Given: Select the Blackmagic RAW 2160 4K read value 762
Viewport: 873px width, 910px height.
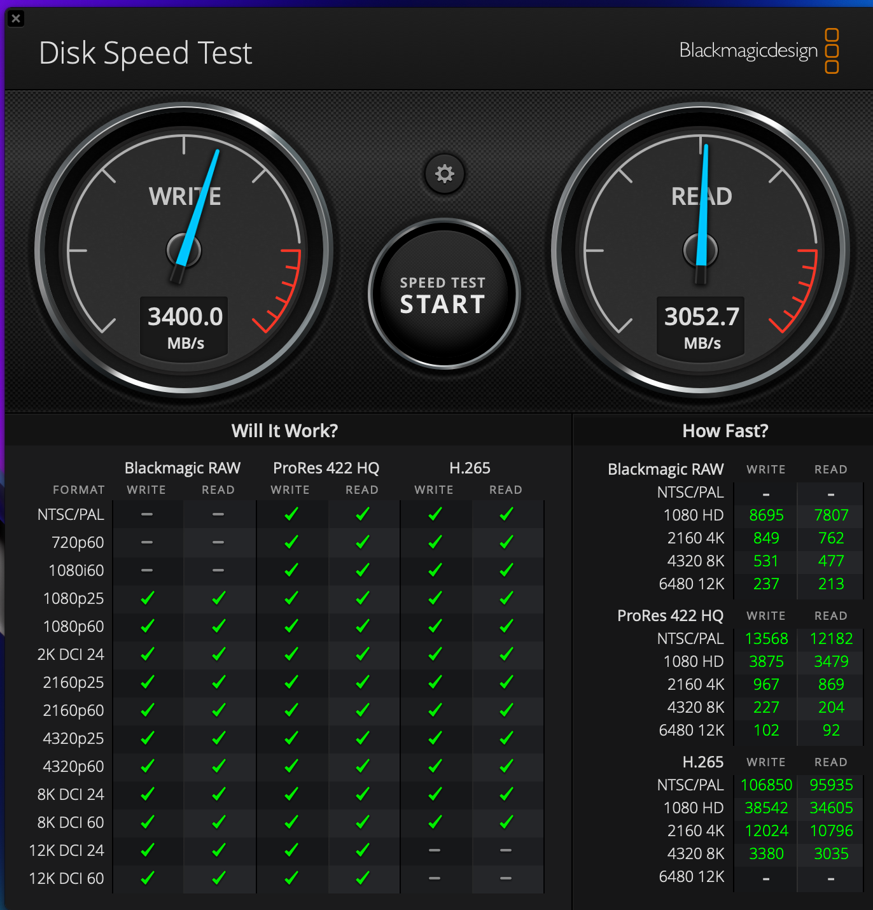Looking at the screenshot, I should (831, 538).
